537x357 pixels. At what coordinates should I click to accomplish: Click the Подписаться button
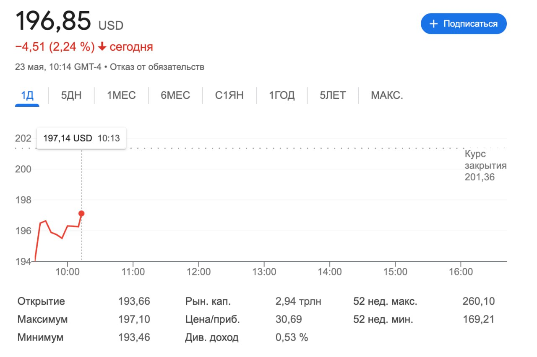tap(464, 24)
